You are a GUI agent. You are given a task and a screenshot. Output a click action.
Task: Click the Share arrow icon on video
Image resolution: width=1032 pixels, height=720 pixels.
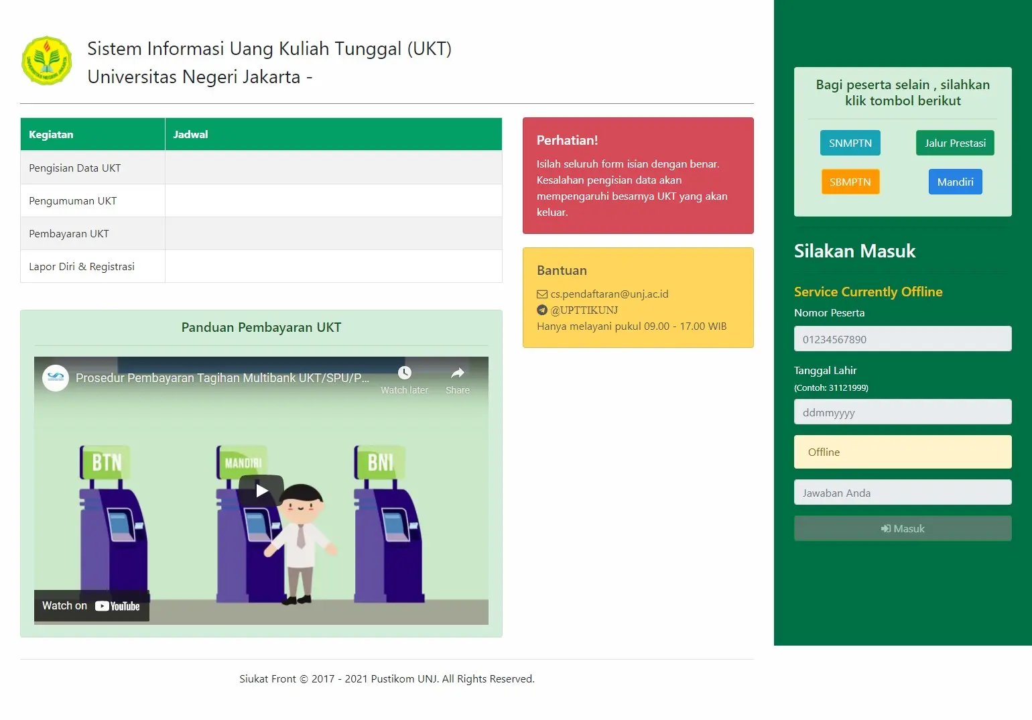click(458, 373)
